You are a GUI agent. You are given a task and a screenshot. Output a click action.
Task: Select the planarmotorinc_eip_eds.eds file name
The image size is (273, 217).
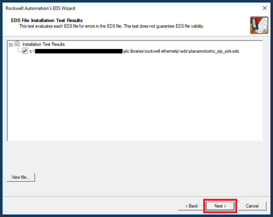pyautogui.click(x=213, y=51)
